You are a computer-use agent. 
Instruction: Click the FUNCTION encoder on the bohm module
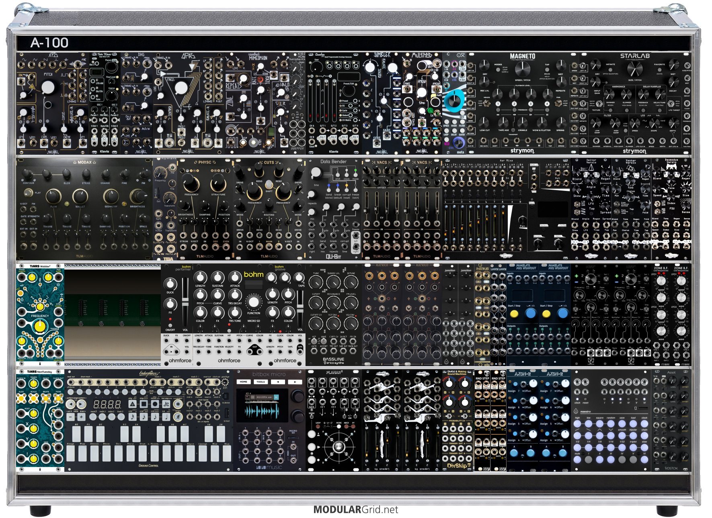254,302
